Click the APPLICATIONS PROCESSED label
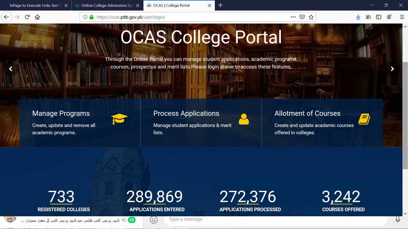The height and width of the screenshot is (229, 408). pos(250,210)
